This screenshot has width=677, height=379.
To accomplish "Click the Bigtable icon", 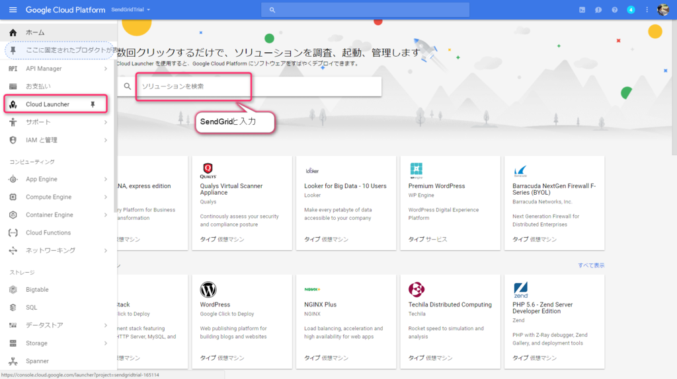I will (13, 290).
